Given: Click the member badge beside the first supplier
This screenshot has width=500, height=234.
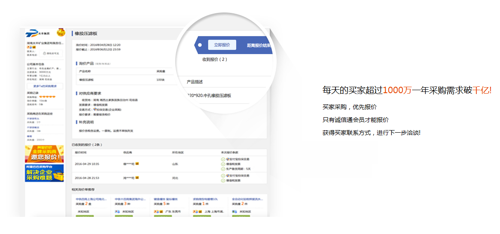Looking at the screenshot, I should (x=137, y=164).
